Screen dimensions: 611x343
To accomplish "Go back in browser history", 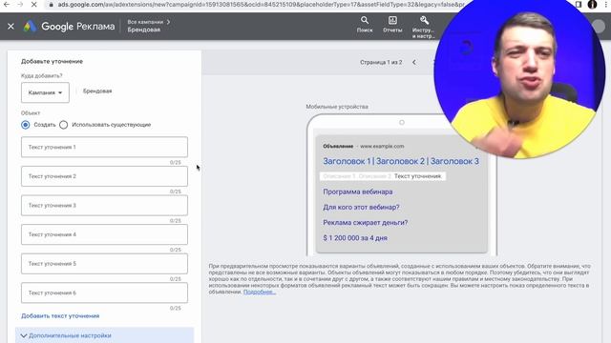I will 7,5.
